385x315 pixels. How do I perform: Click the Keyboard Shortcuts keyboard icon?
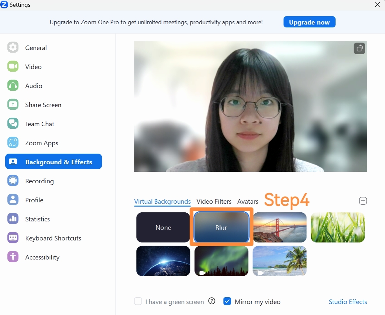pyautogui.click(x=13, y=238)
